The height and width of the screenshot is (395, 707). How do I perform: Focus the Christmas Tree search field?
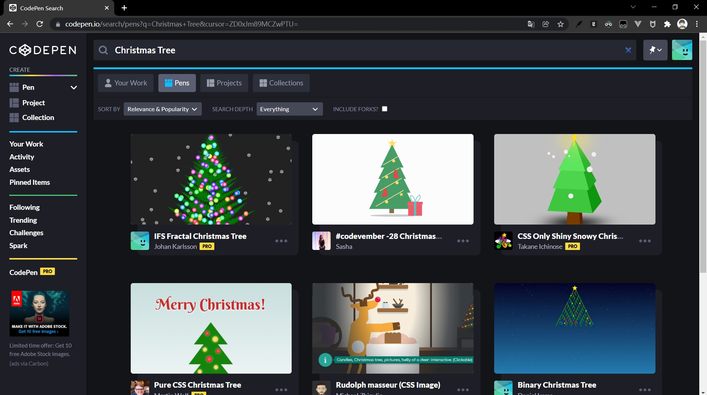click(365, 50)
